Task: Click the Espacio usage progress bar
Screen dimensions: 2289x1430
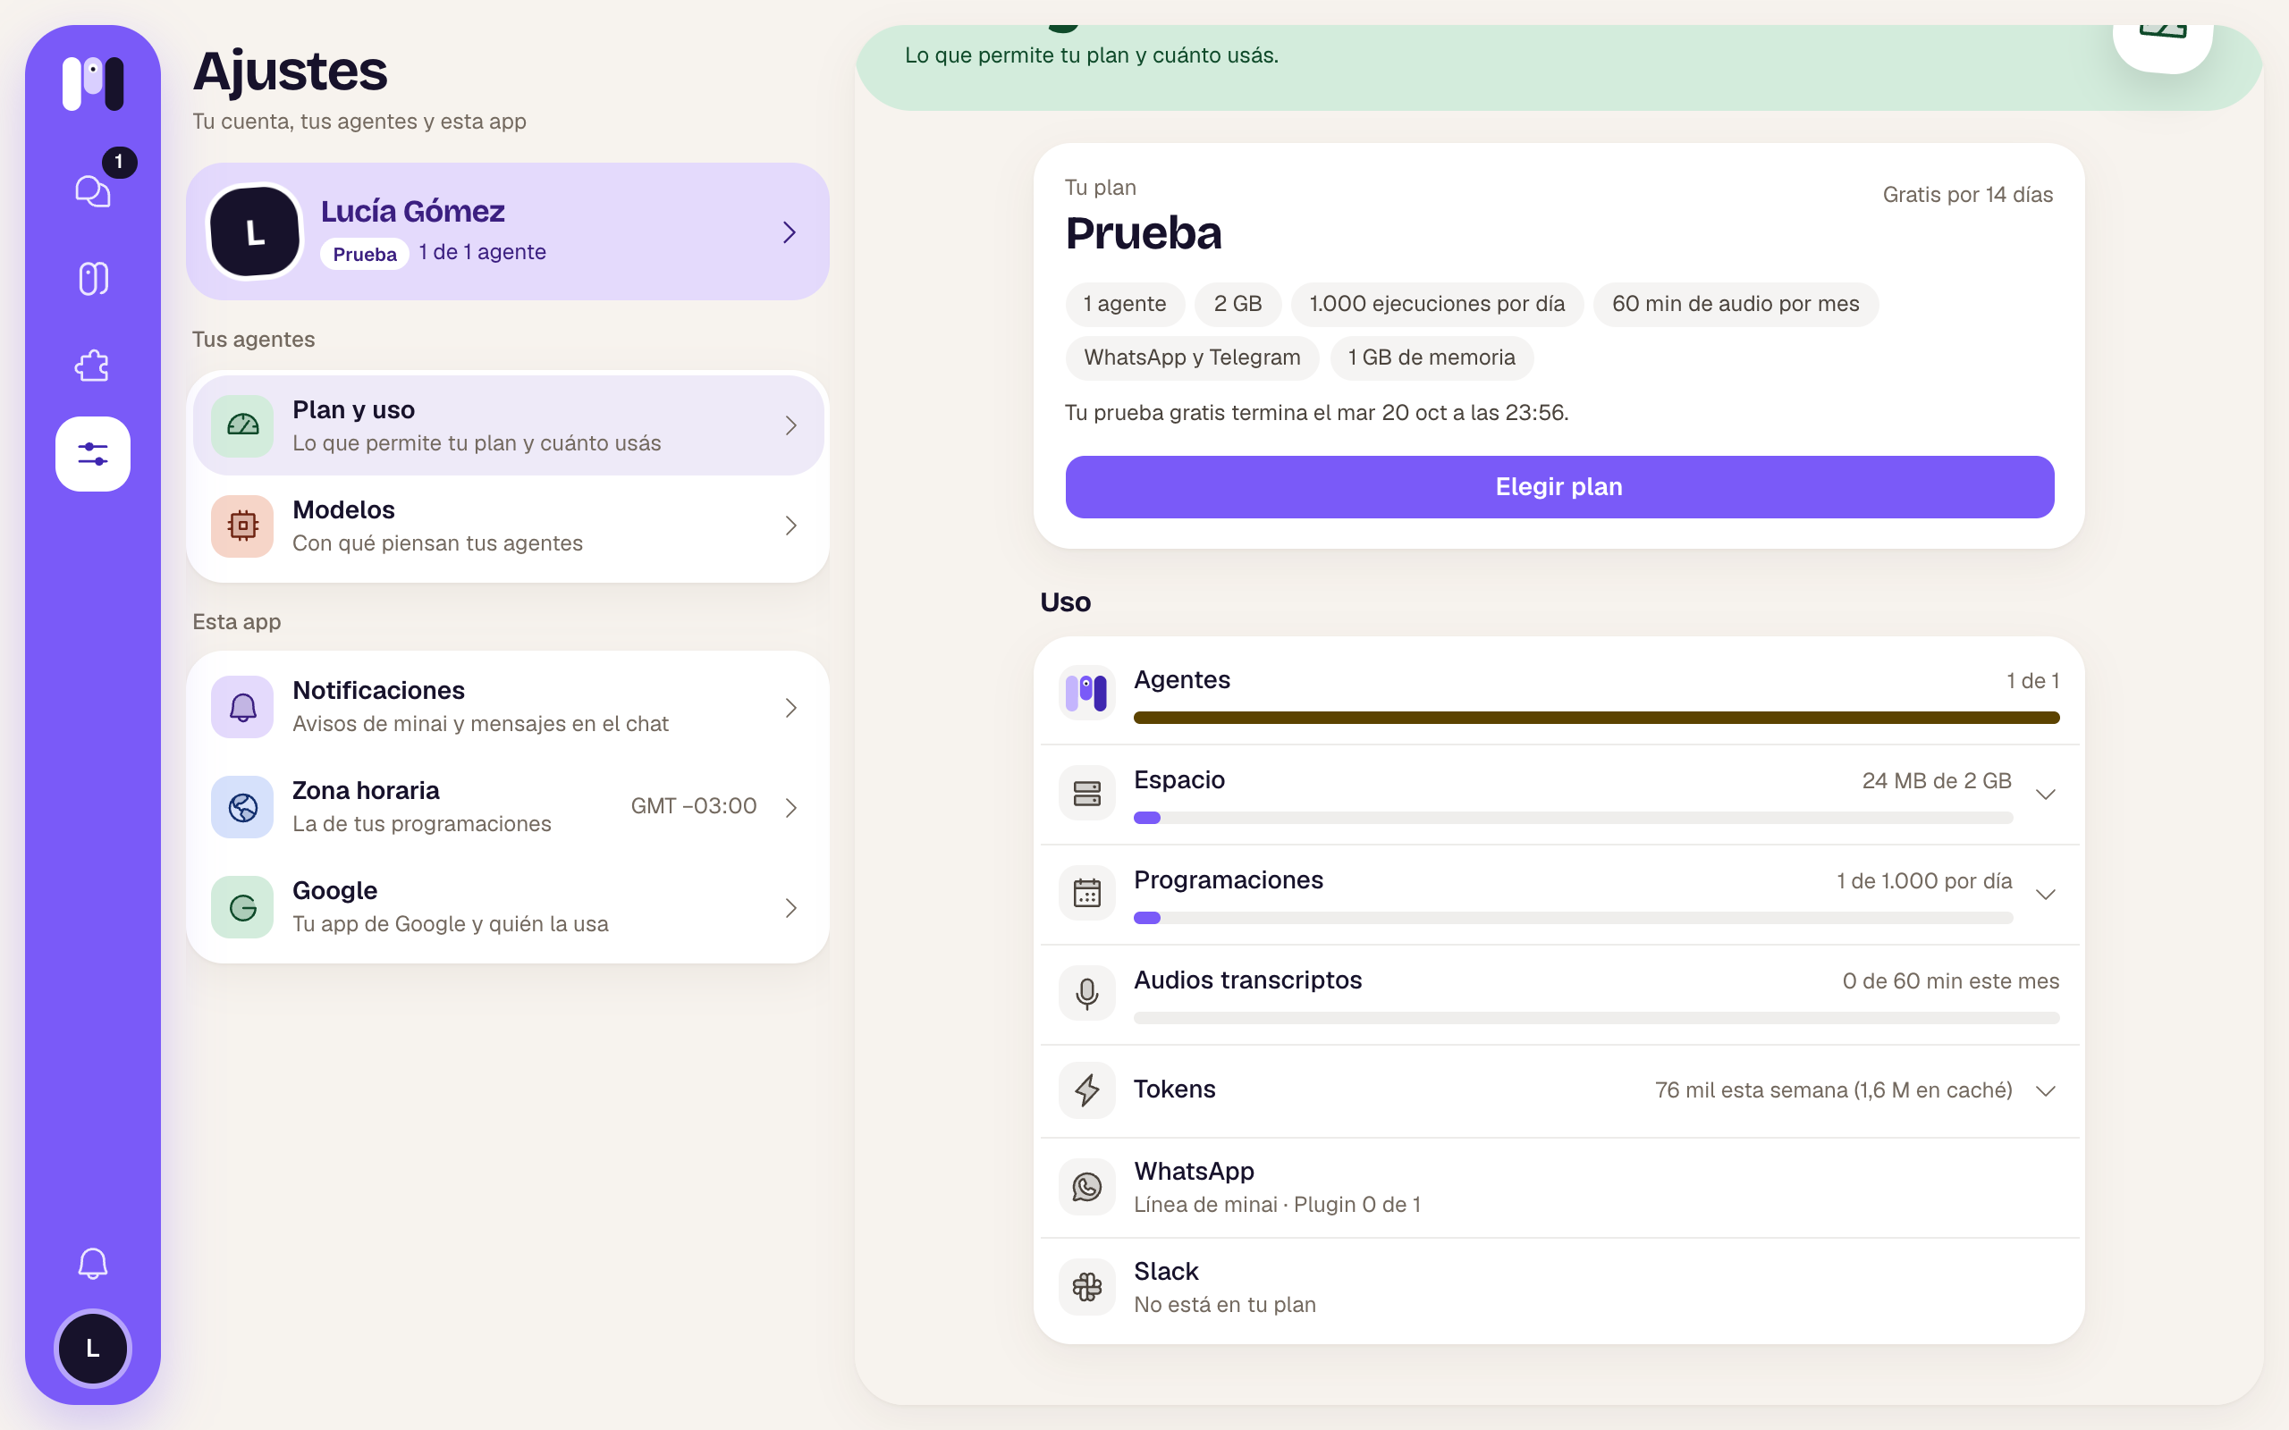Action: 1573,818
